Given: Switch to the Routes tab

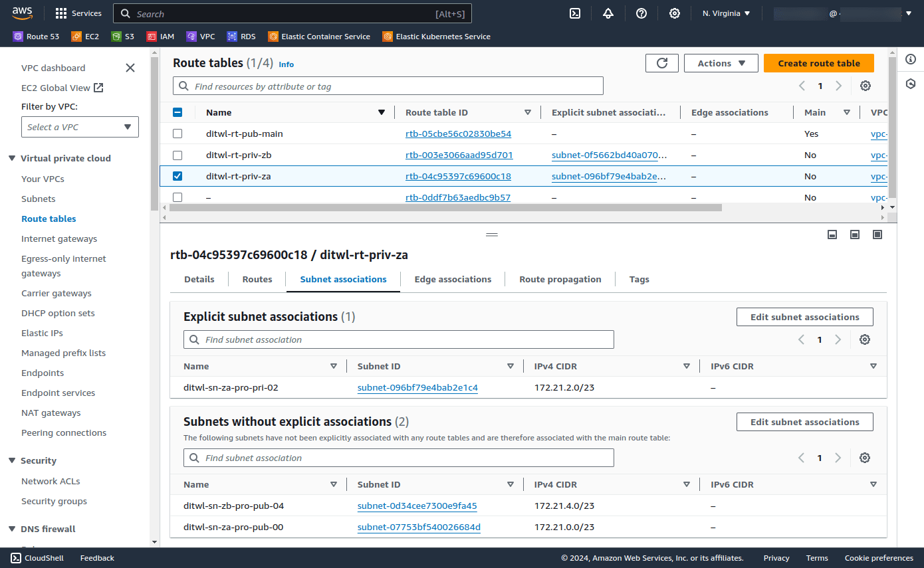Looking at the screenshot, I should (x=257, y=279).
